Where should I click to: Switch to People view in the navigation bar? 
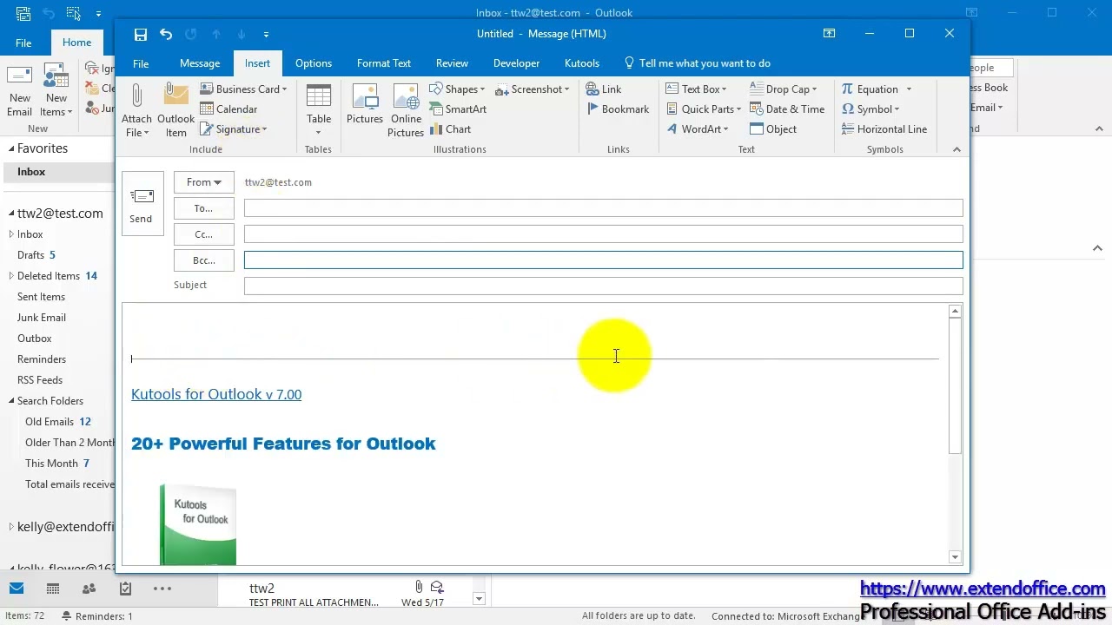(x=89, y=589)
